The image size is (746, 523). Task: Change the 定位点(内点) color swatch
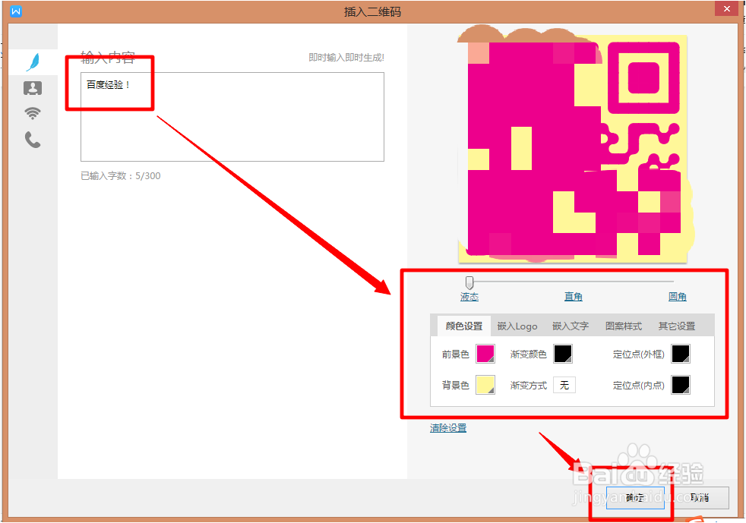click(x=681, y=385)
